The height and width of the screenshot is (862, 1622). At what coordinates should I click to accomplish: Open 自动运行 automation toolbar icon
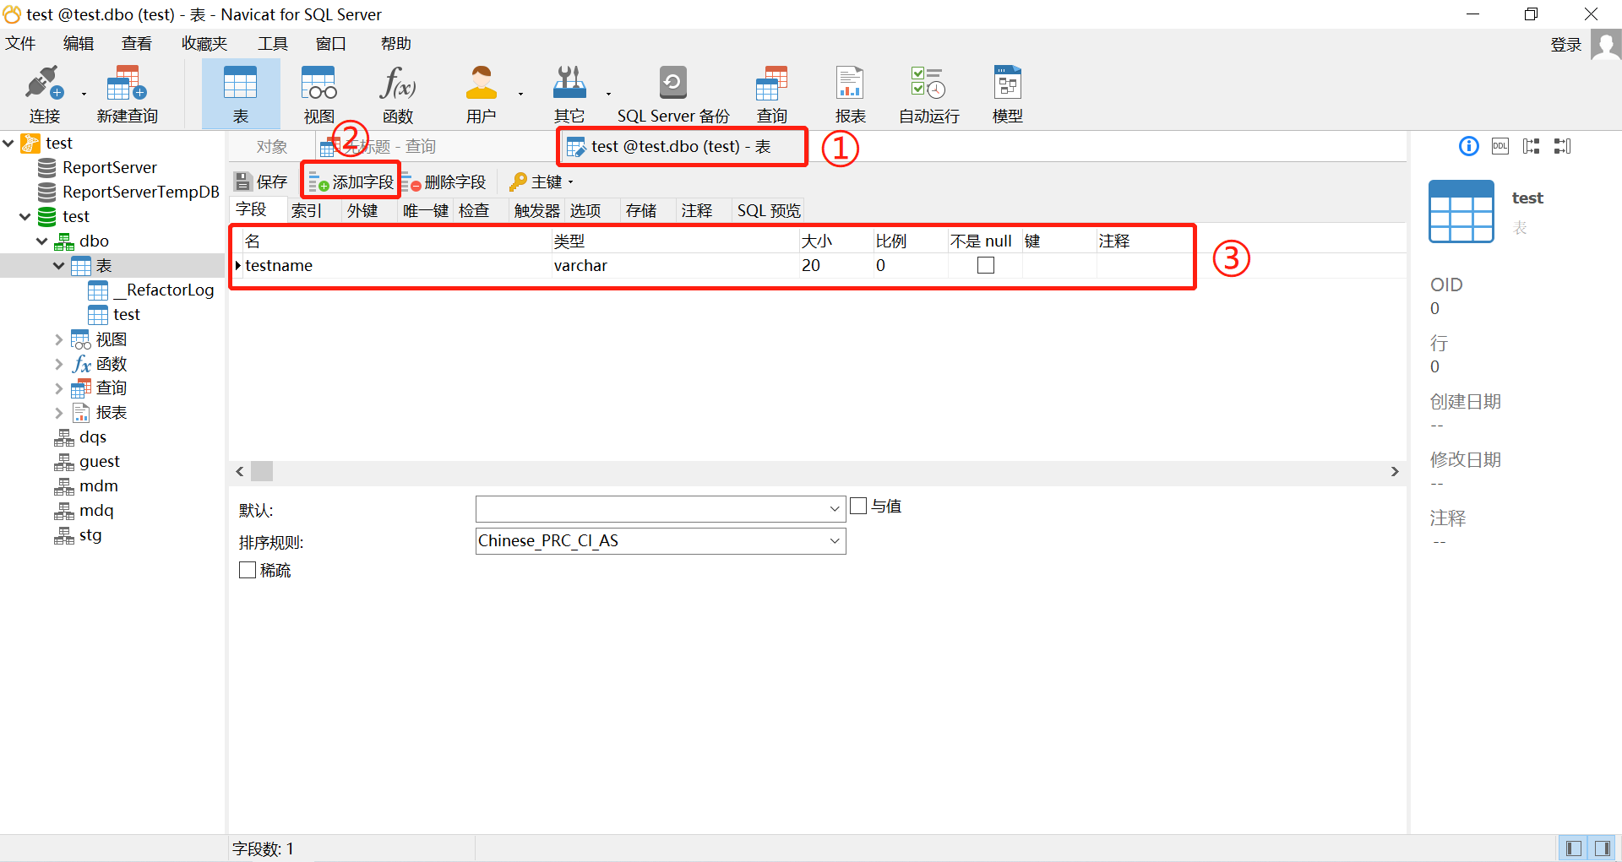click(929, 95)
